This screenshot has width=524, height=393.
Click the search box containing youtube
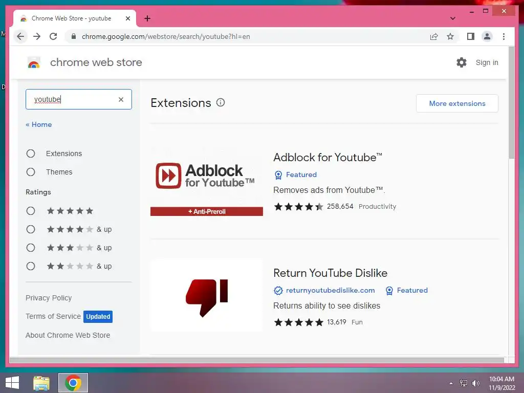pos(79,99)
